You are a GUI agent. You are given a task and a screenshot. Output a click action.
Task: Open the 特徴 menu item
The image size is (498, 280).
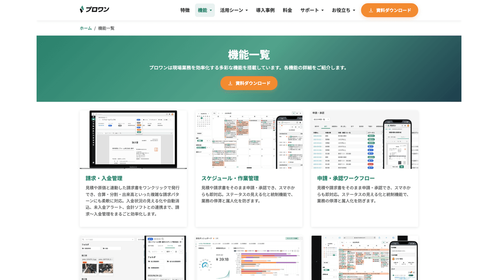pyautogui.click(x=185, y=10)
